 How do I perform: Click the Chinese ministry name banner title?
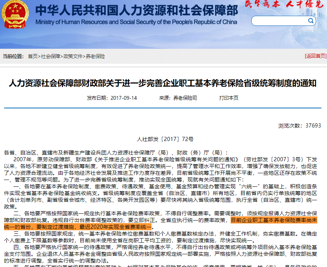pyautogui.click(x=137, y=10)
